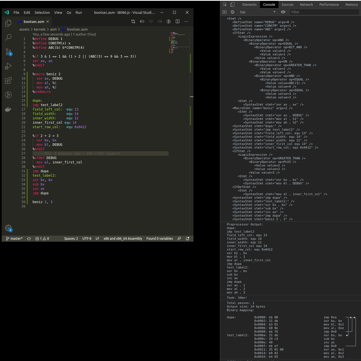
Task: Select the asm breadcrumb folder
Action: click(53, 29)
